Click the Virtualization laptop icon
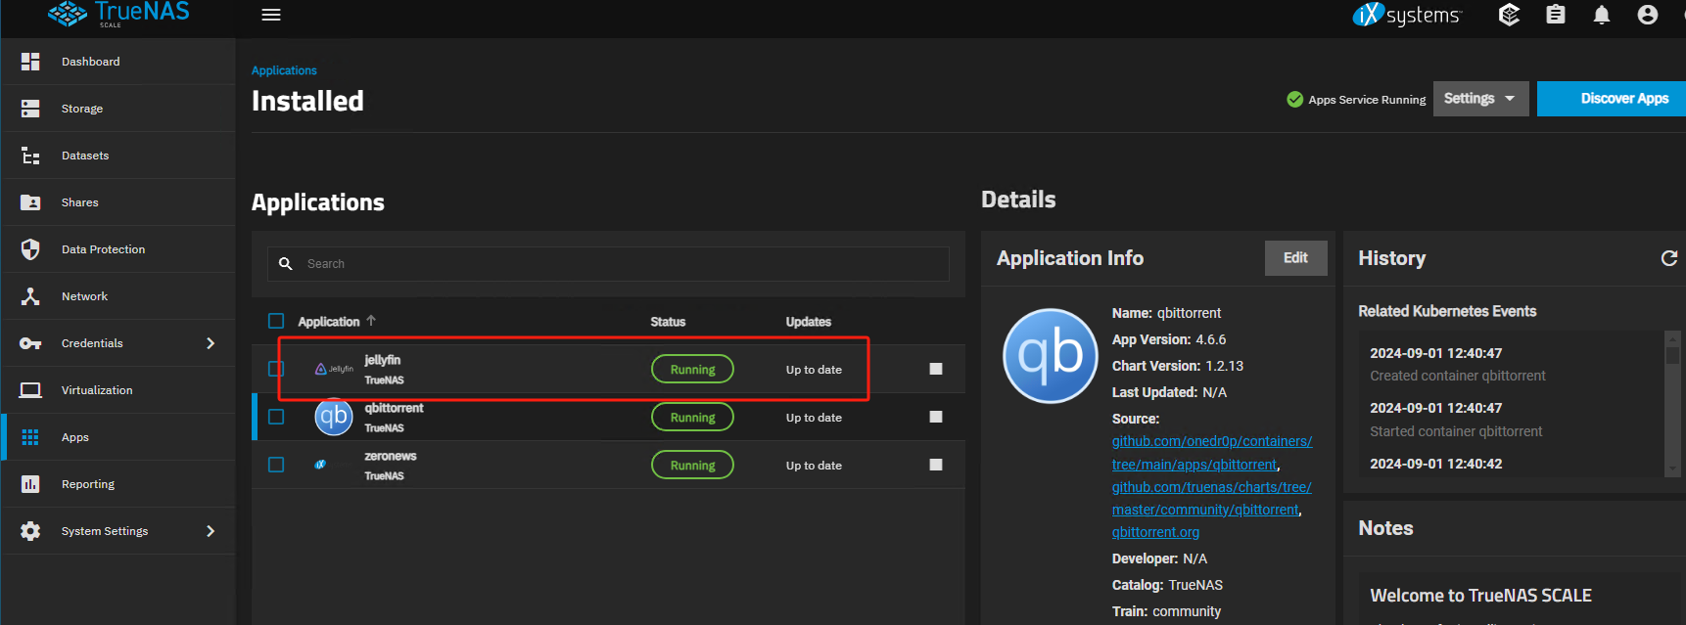This screenshot has height=625, width=1686. [x=30, y=390]
